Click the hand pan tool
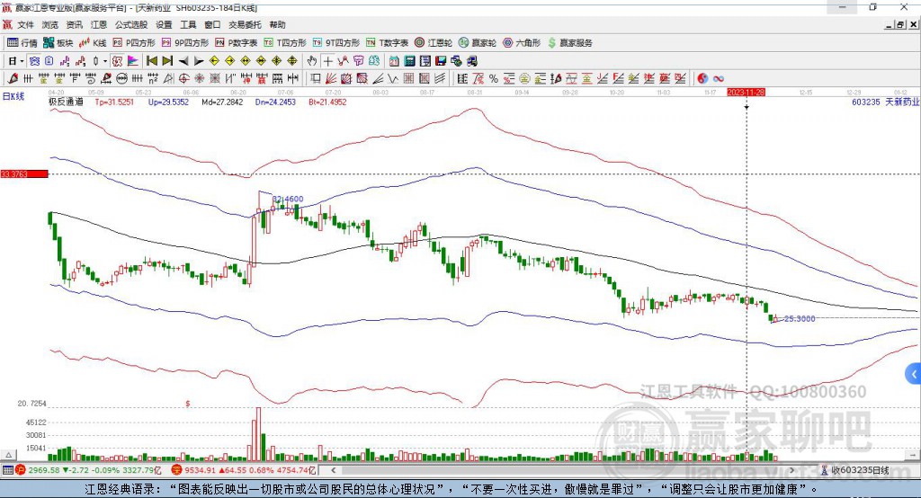 tap(312, 61)
